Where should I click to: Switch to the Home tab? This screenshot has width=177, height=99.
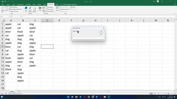(x=8, y=4)
